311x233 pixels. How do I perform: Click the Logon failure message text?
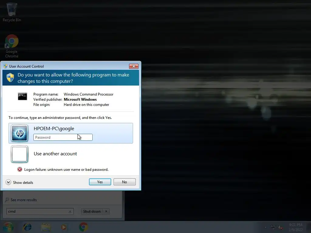(x=66, y=170)
